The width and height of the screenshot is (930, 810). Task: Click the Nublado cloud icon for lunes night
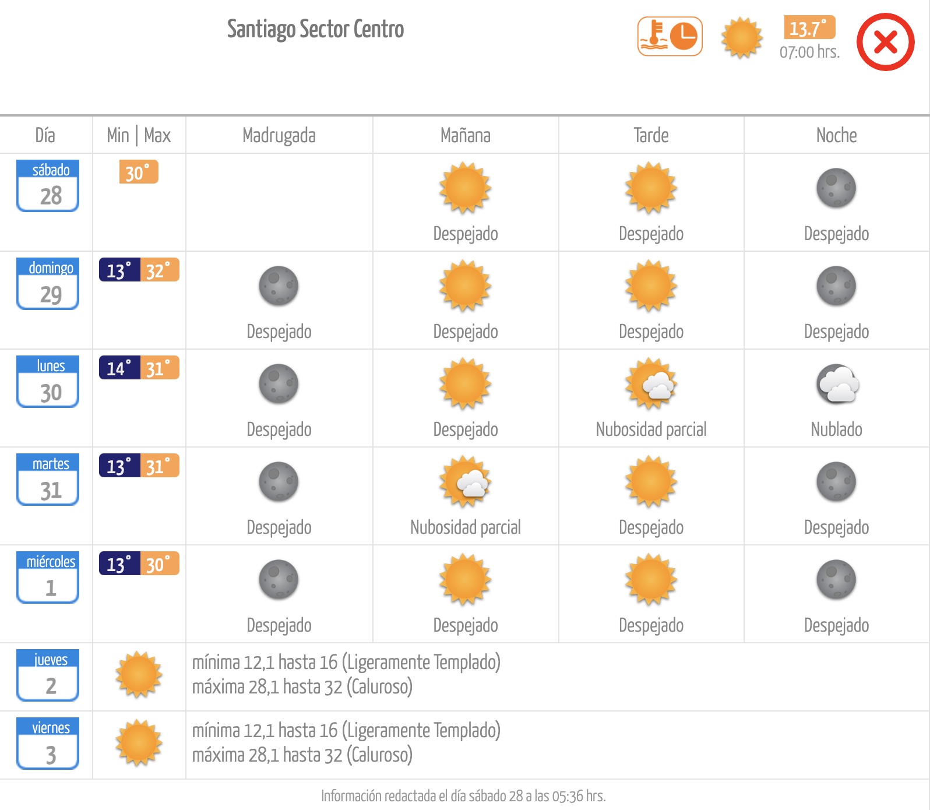(837, 384)
